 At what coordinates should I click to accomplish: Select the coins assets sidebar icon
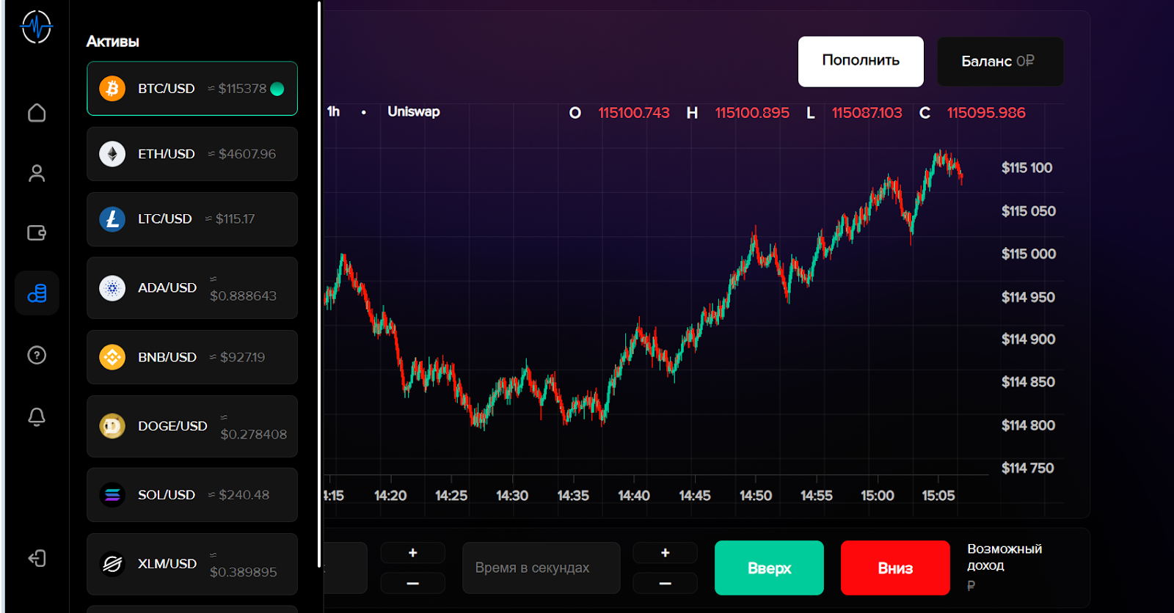[x=37, y=293]
